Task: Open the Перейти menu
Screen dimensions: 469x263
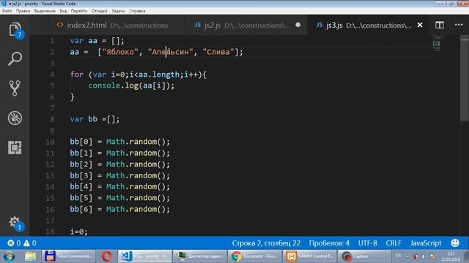Action: coord(79,11)
